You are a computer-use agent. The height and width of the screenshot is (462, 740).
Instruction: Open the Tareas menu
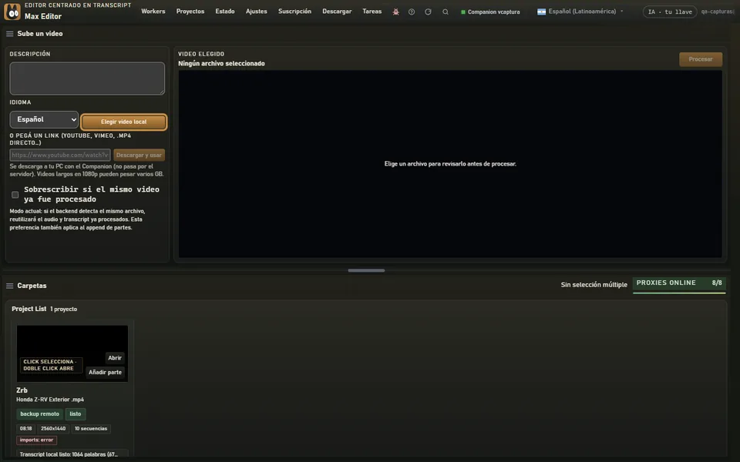[x=372, y=12]
